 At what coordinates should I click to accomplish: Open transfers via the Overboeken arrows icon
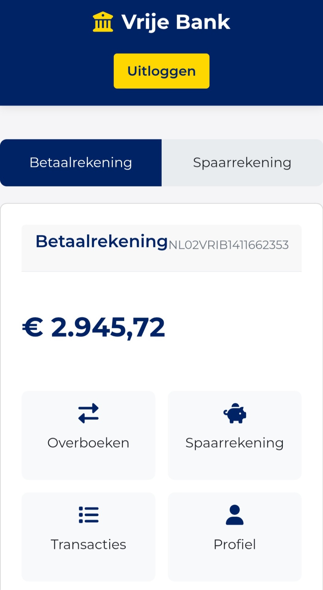click(88, 413)
